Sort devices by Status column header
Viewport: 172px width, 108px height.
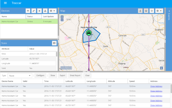point(33,16)
